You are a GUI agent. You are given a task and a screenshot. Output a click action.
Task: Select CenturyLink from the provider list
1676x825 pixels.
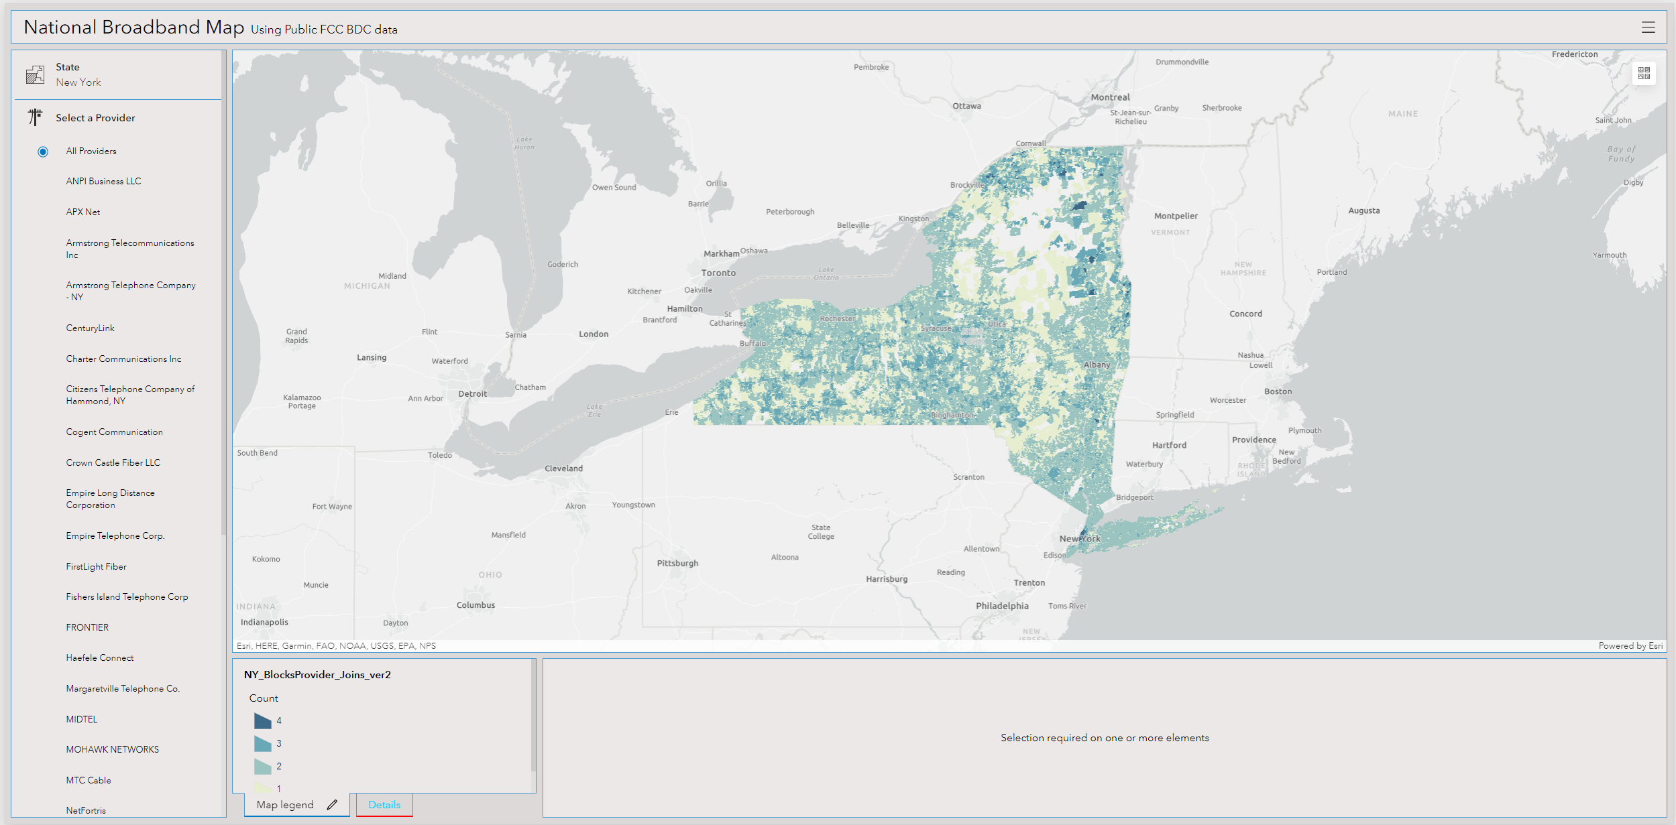click(90, 328)
